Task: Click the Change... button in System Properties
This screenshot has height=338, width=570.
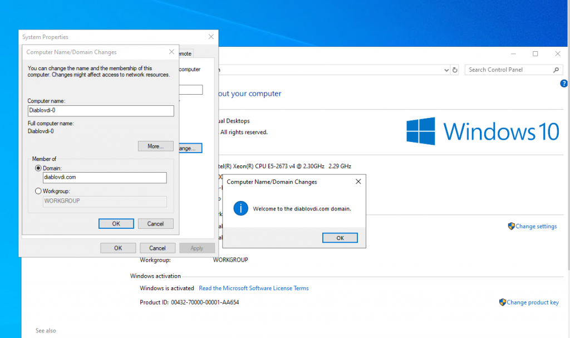Action: click(190, 148)
